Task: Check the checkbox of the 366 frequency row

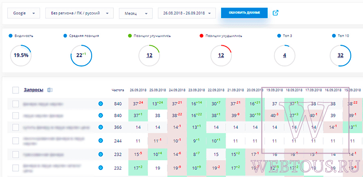Action: click(x=15, y=127)
